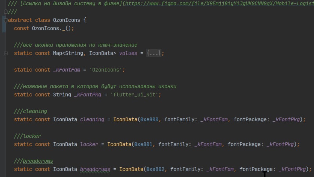The width and height of the screenshot is (314, 177).
Task: Expand the folded values map gutter marker
Action: (6, 53)
